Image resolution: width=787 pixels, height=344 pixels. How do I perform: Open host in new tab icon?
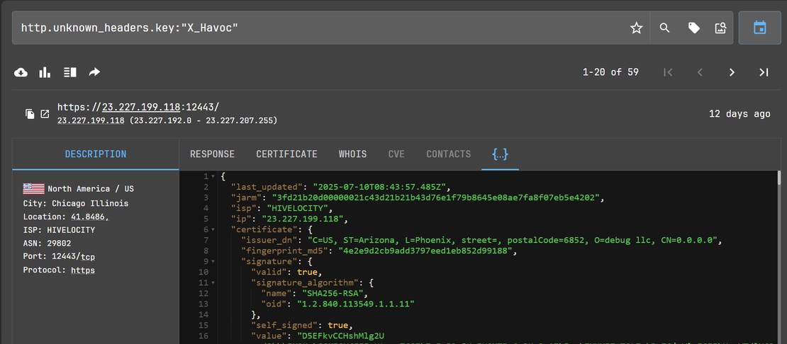45,114
